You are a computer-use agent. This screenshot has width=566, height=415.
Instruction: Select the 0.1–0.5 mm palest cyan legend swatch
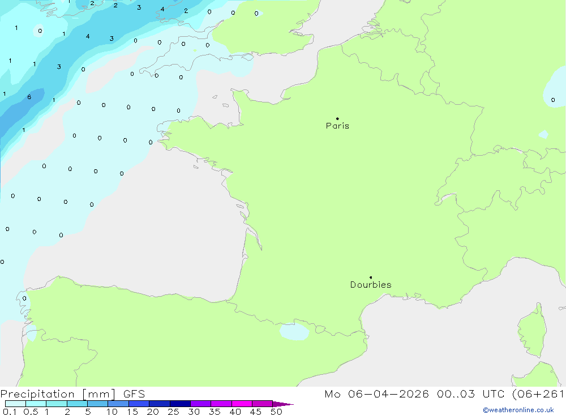15,404
